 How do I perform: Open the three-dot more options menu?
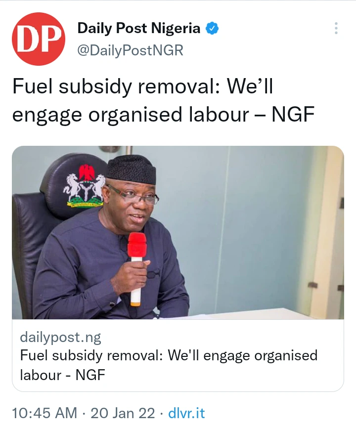coord(336,28)
